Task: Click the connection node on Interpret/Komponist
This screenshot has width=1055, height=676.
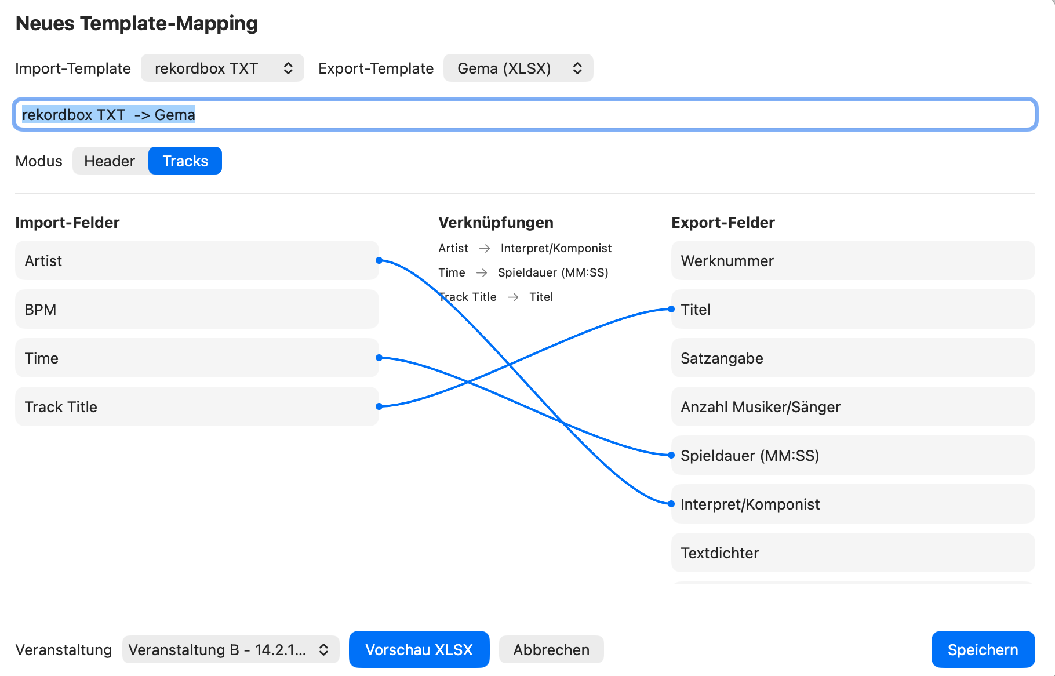Action: [671, 504]
